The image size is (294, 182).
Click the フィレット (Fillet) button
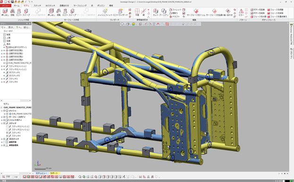click(x=175, y=9)
